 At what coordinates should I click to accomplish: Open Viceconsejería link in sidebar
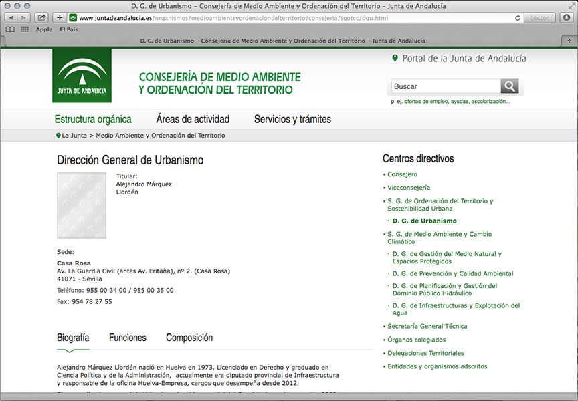(x=408, y=188)
